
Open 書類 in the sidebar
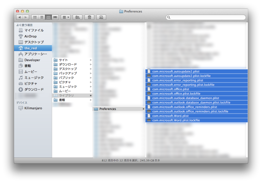(x=33, y=66)
